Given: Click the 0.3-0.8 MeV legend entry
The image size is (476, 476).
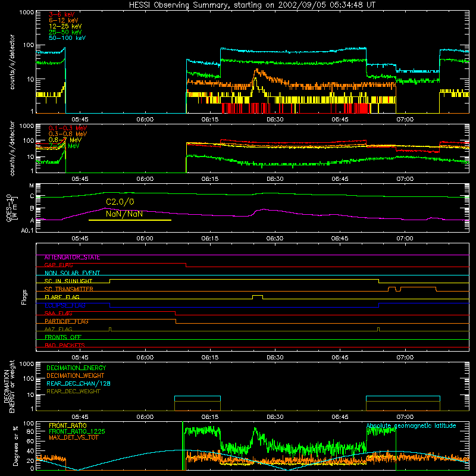Looking at the screenshot, I should 68,134.
